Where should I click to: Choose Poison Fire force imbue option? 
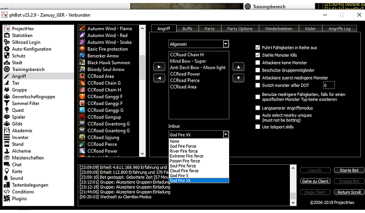(198, 161)
